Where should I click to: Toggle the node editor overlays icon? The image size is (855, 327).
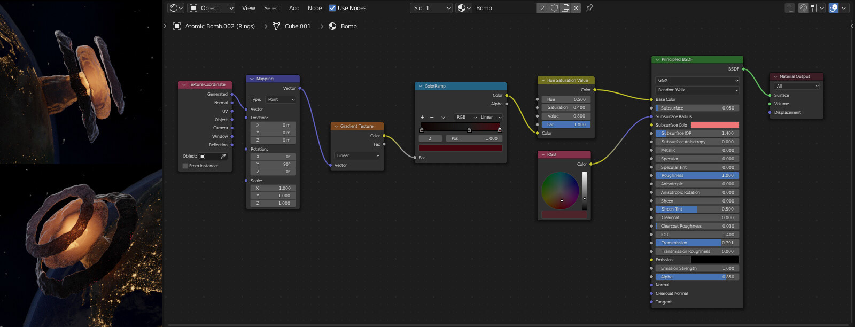(x=834, y=8)
